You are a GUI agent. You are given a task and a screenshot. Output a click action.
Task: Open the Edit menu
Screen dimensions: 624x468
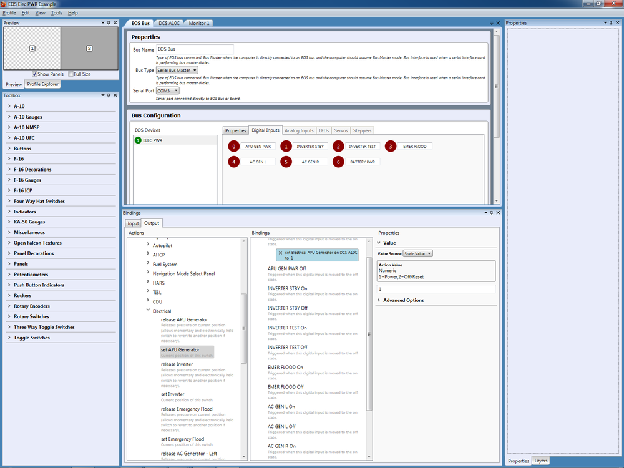click(26, 12)
